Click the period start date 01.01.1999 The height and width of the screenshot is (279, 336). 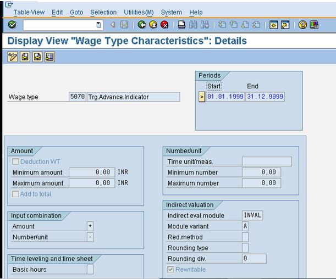[225, 97]
